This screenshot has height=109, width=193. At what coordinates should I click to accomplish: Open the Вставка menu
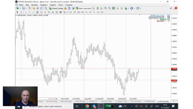(x=34, y=5)
